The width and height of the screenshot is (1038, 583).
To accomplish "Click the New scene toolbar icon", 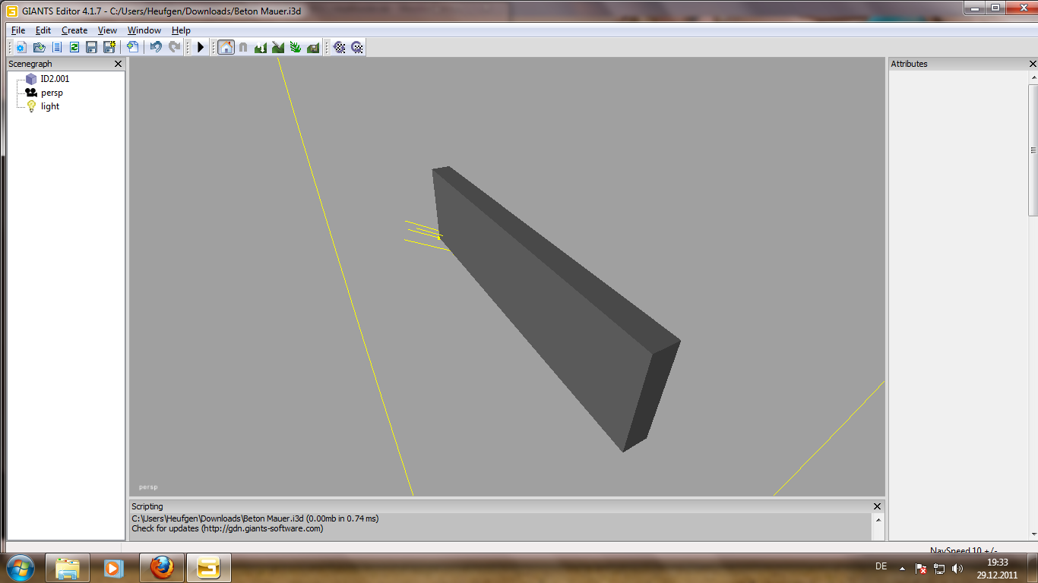I will tap(21, 47).
